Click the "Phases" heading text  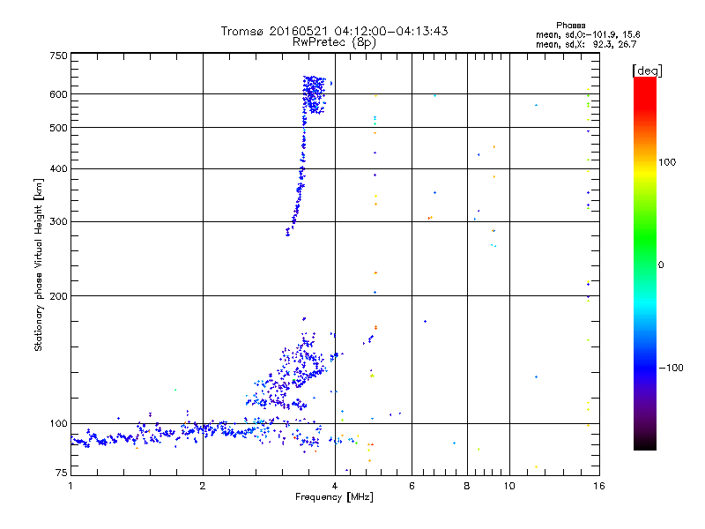[570, 26]
